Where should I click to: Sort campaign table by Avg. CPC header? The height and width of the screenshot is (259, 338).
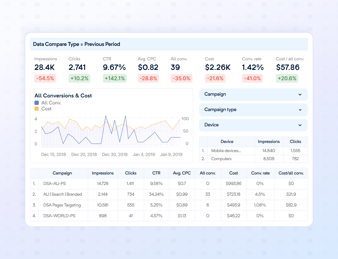tap(182, 173)
